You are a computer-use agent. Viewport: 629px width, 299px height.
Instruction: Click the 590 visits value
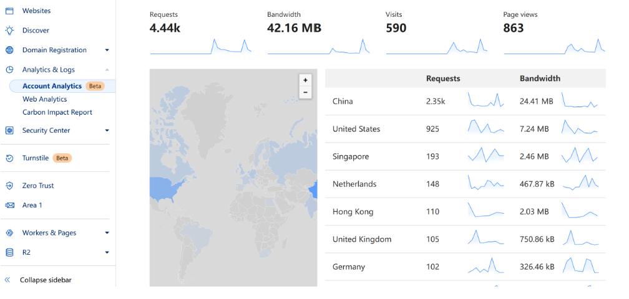tap(396, 28)
